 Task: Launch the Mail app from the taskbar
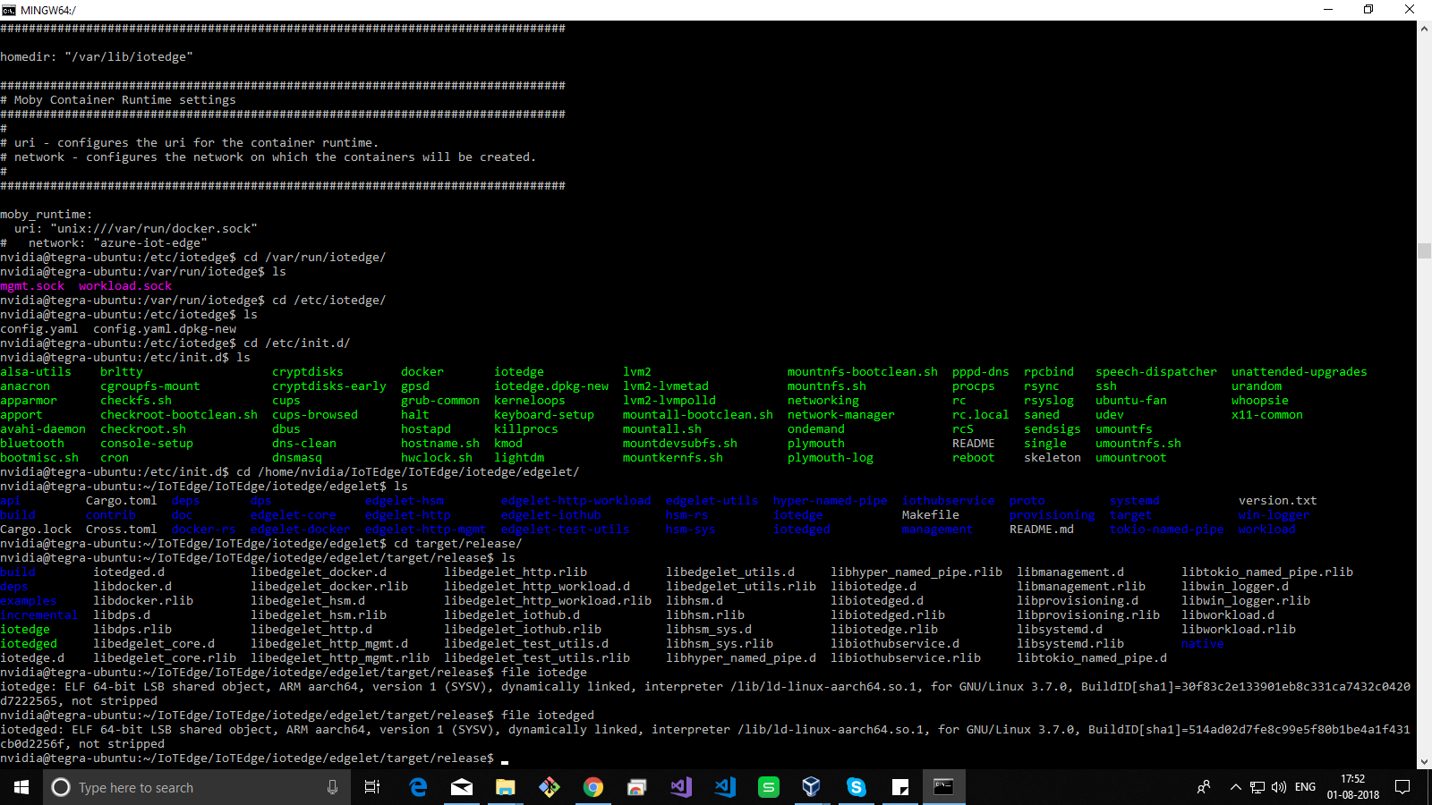[462, 787]
